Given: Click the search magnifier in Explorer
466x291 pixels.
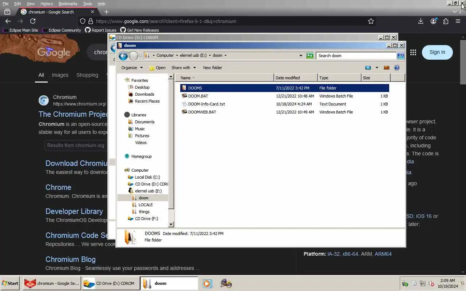Looking at the screenshot, I should pyautogui.click(x=400, y=56).
